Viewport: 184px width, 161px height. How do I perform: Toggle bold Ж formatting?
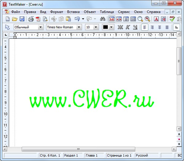click(120, 27)
